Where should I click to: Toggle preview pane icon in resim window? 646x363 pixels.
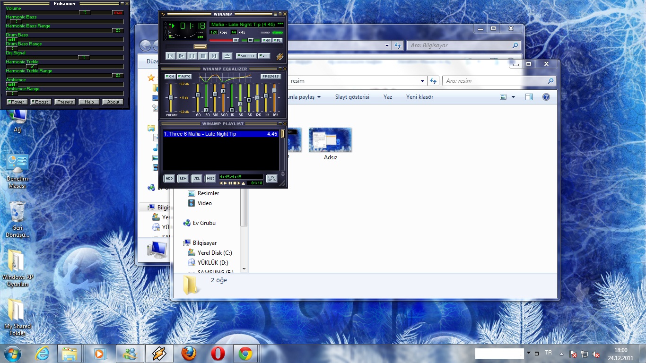pos(529,97)
